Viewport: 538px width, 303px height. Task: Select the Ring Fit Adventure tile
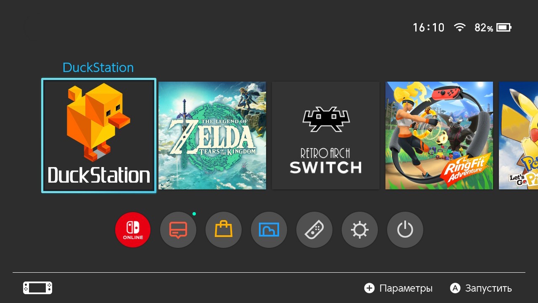(439, 136)
